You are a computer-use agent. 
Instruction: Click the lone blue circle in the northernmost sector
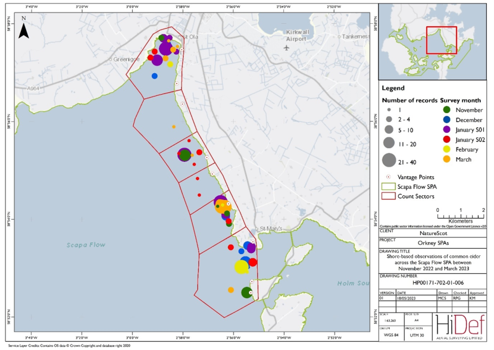coord(154,76)
